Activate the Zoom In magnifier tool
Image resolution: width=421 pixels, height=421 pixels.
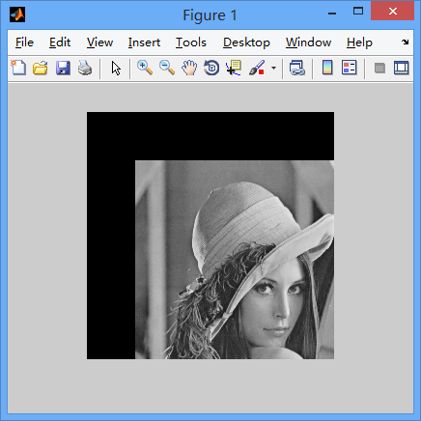pos(145,69)
